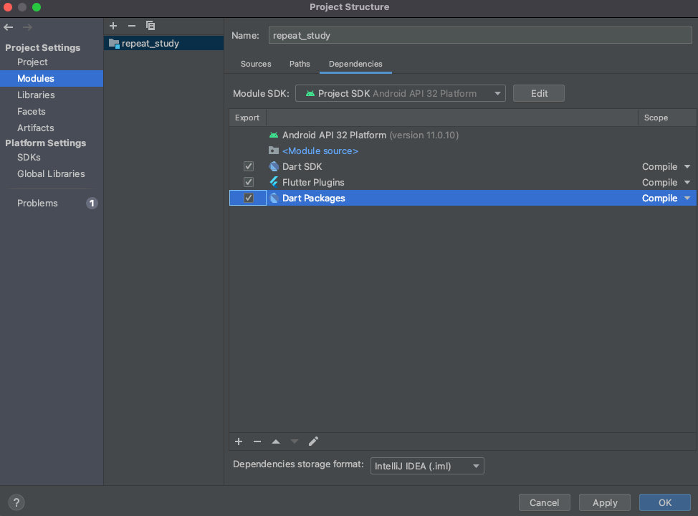Open the Paths tab

click(299, 64)
